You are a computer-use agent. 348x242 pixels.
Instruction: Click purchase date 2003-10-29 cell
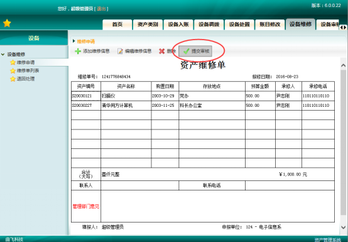[165, 96]
